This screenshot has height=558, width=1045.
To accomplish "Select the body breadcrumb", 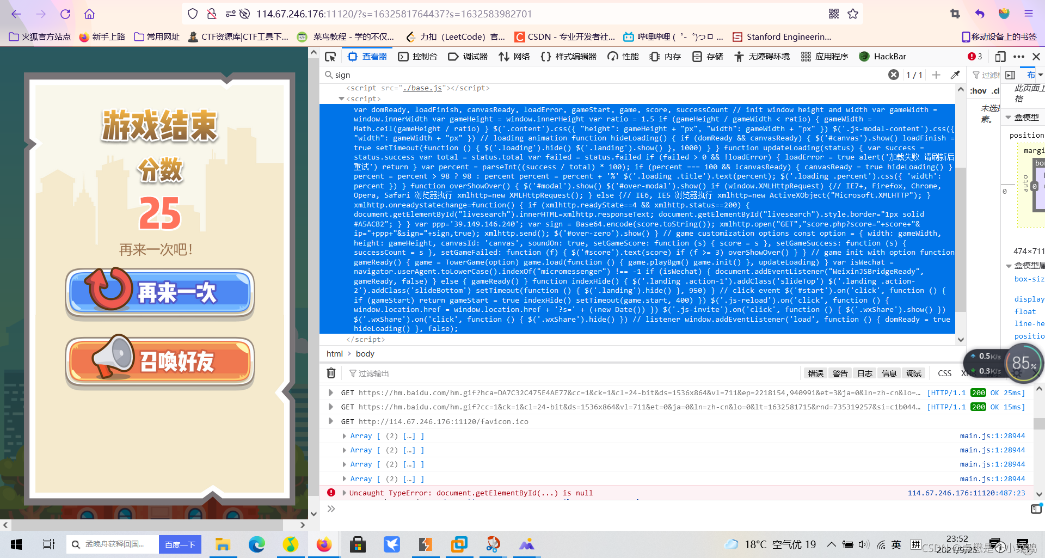I will point(365,354).
